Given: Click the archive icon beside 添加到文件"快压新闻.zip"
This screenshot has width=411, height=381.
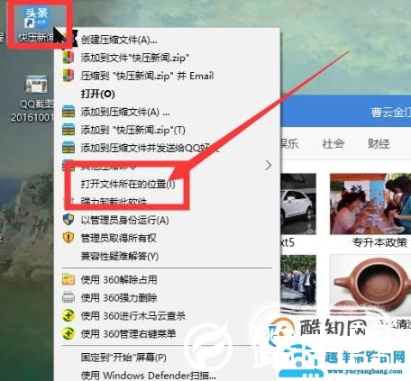Looking at the screenshot, I should pyautogui.click(x=68, y=58).
